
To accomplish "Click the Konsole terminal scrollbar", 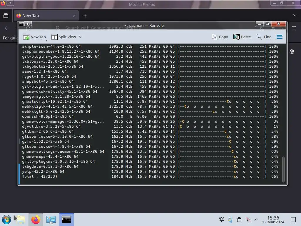I will point(283,169).
